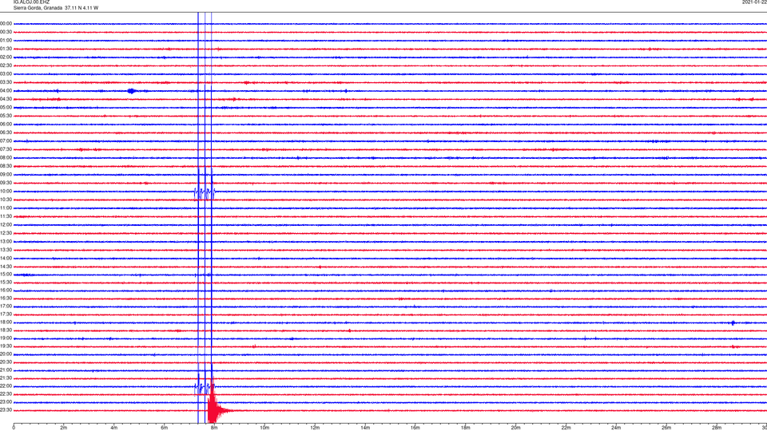Image resolution: width=767 pixels, height=431 pixels.
Task: Select the 03:30 time label
Action: [6, 82]
